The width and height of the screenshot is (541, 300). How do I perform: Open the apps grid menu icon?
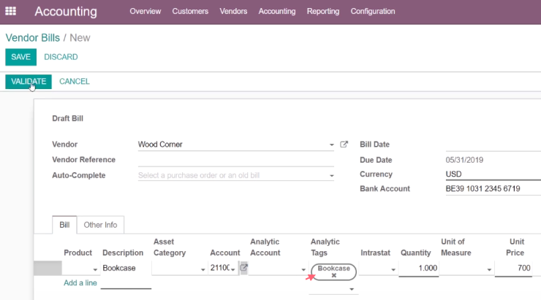click(10, 11)
